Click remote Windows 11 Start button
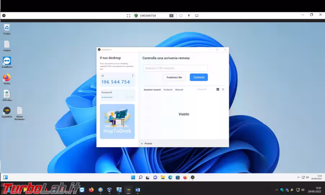 click(133, 177)
